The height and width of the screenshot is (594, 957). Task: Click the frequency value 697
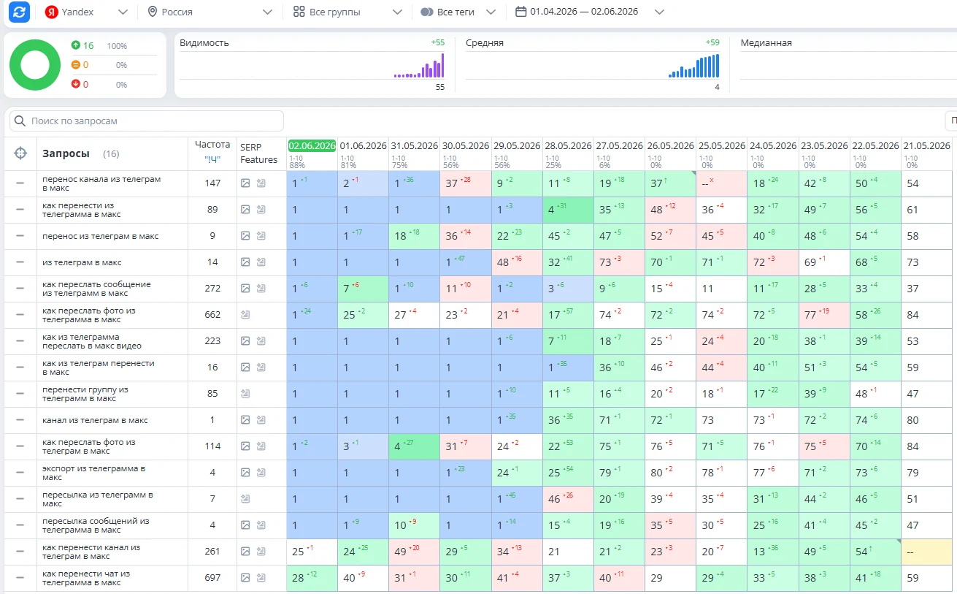tap(212, 578)
